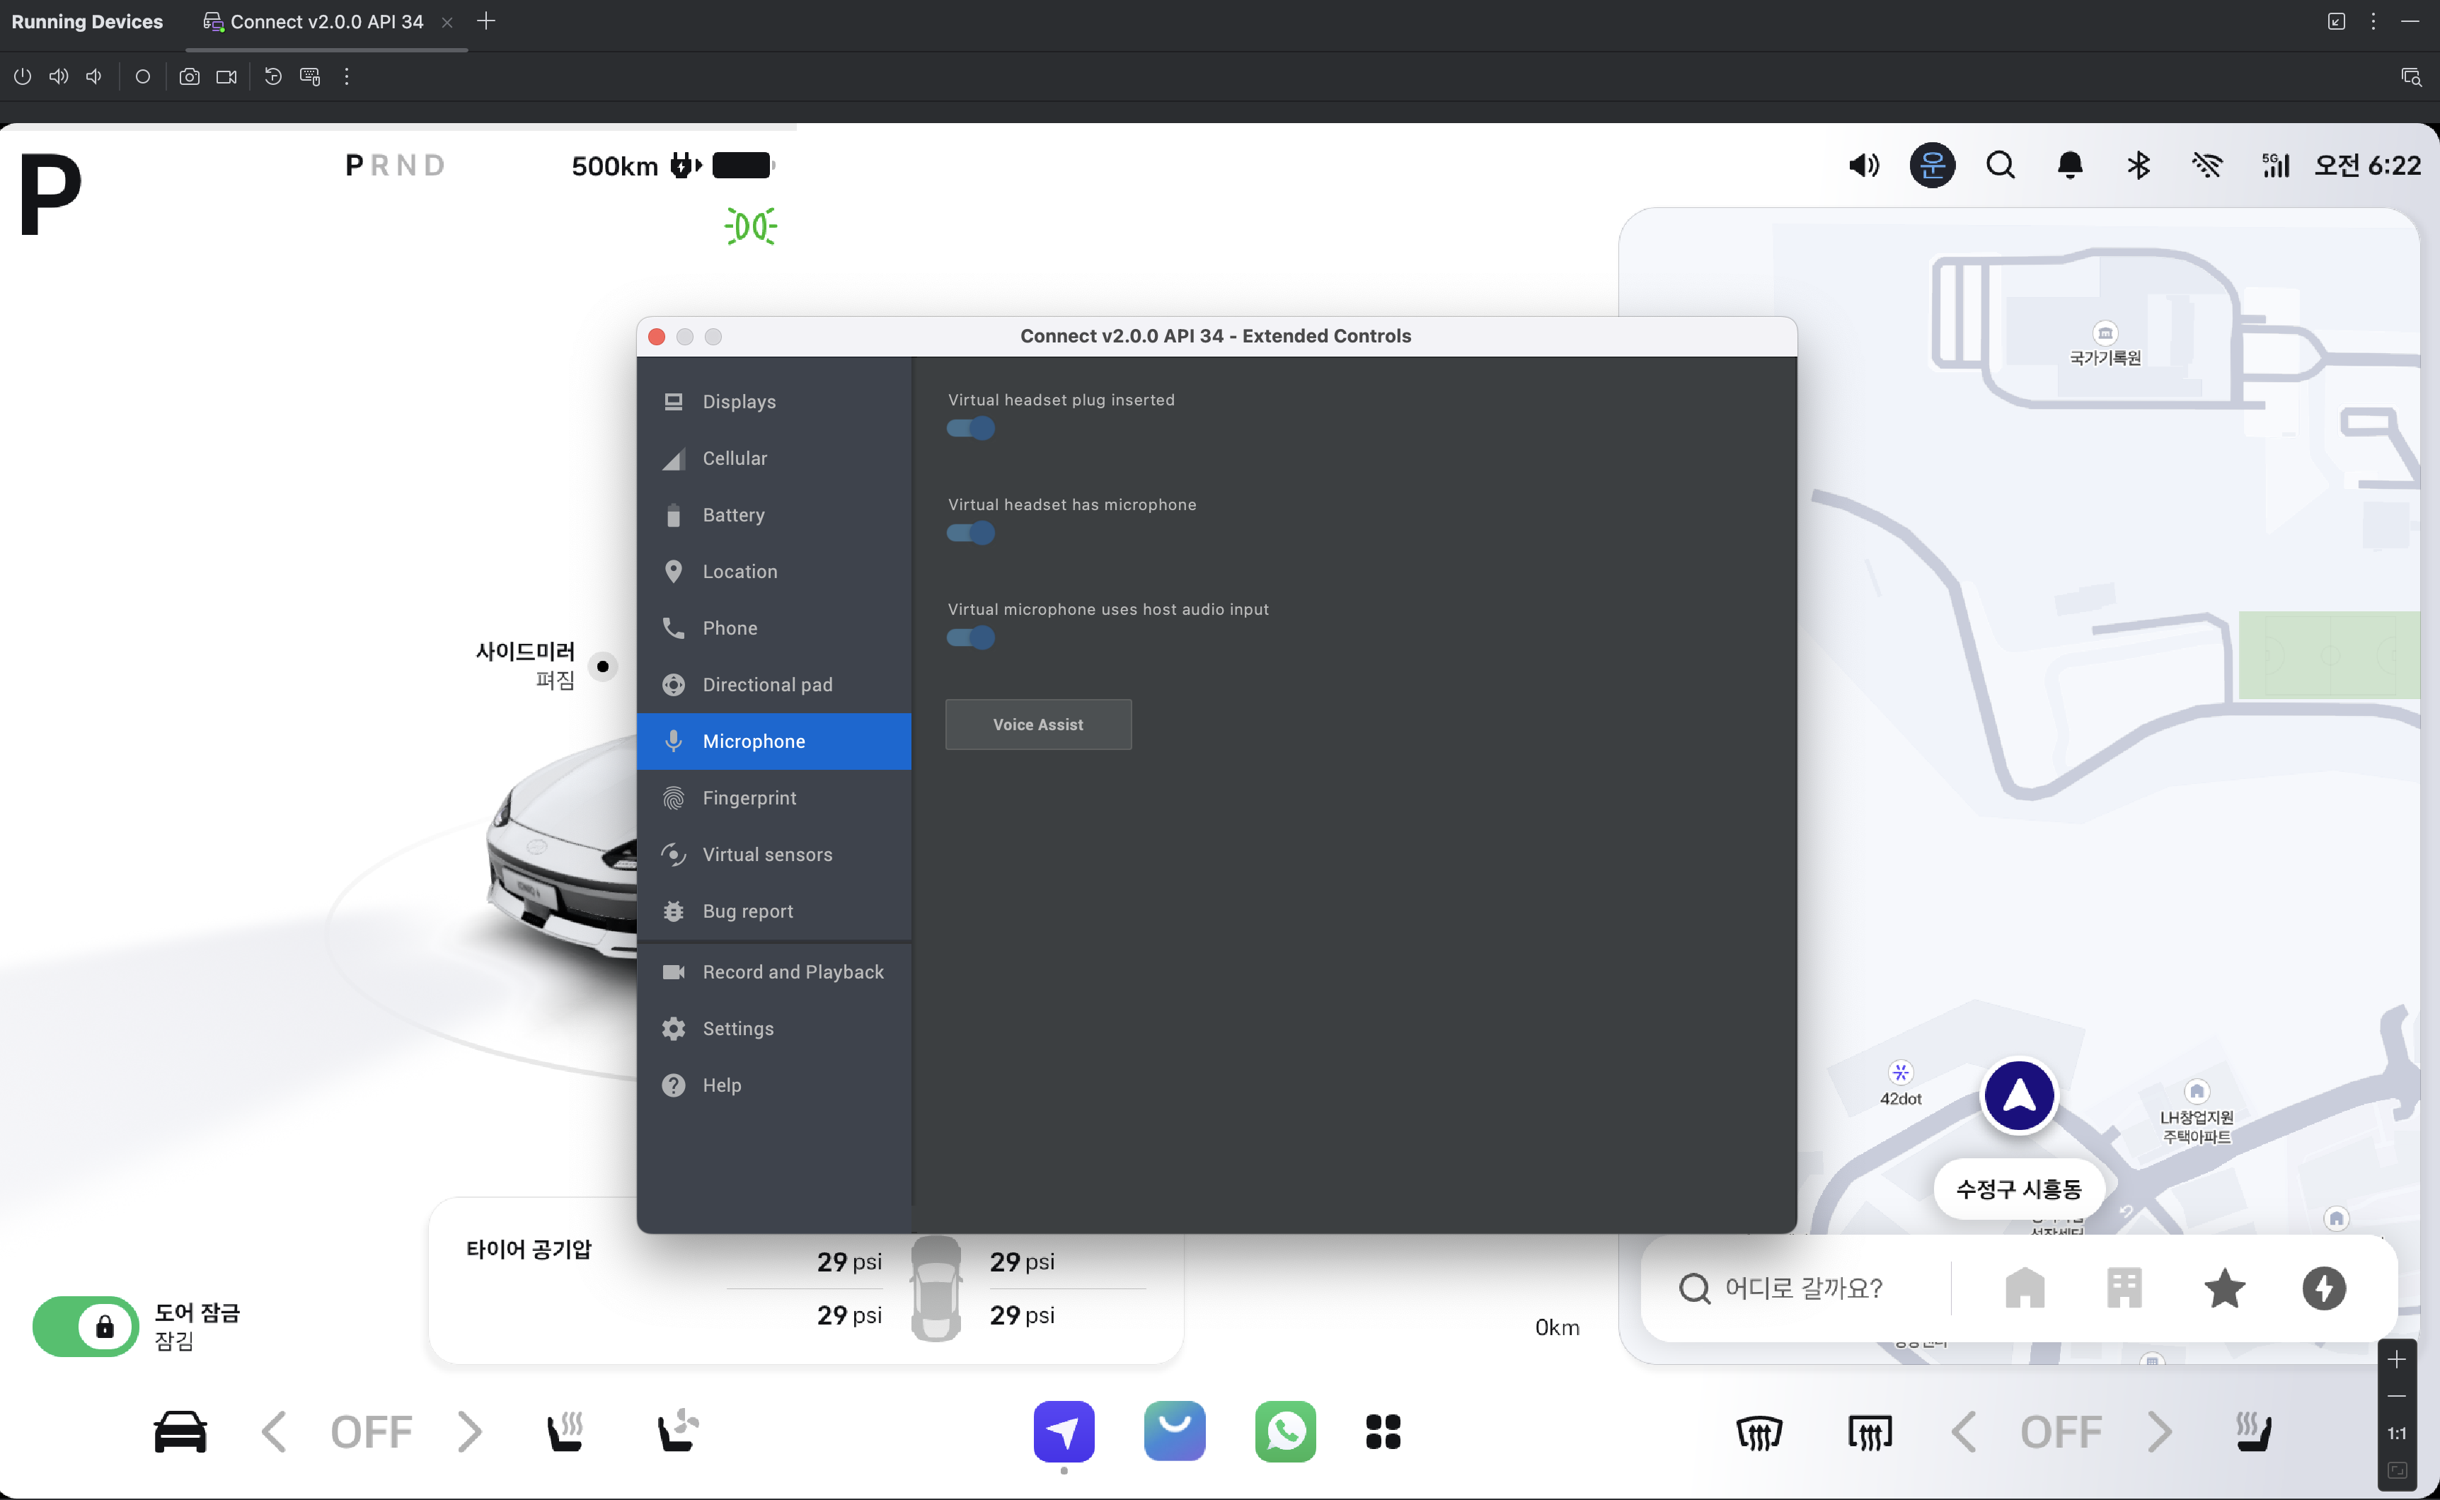Toggle the door lock switch
The width and height of the screenshot is (2440, 1500).
tap(86, 1325)
